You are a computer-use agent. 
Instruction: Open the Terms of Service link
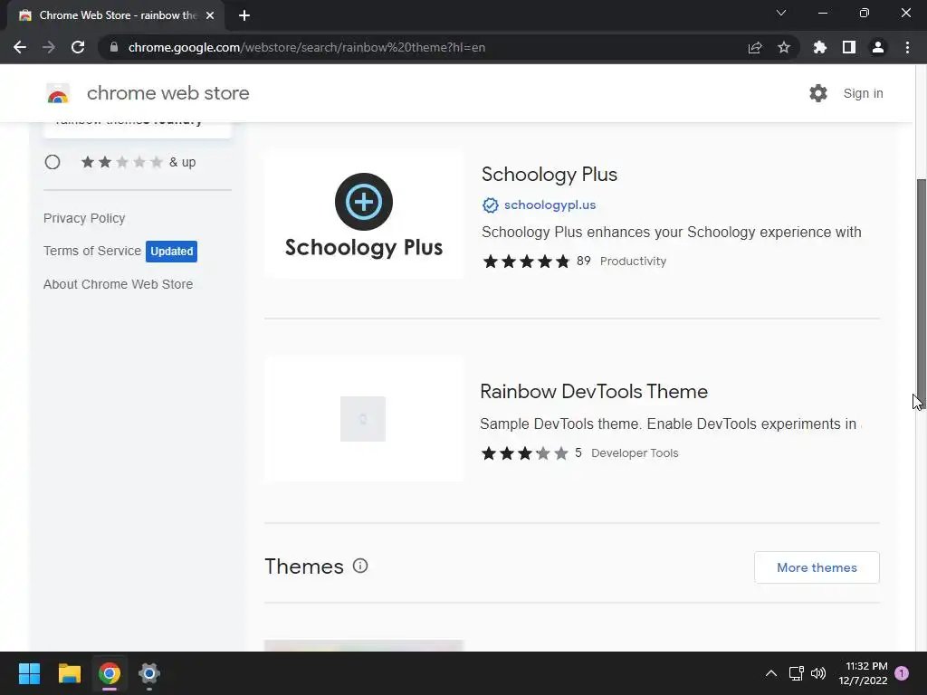tap(92, 251)
